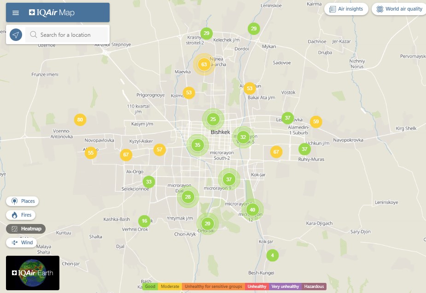Enable the Wind layer
The image size is (426, 293).
[22, 242]
